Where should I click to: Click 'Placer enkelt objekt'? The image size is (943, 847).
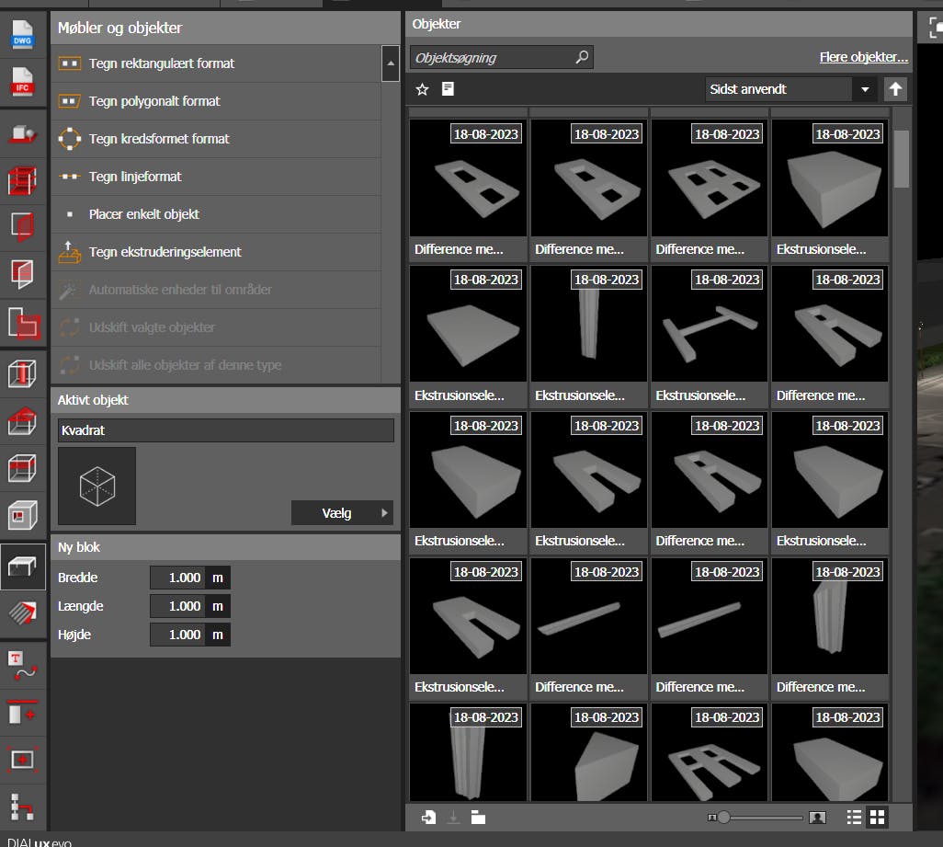coord(143,214)
